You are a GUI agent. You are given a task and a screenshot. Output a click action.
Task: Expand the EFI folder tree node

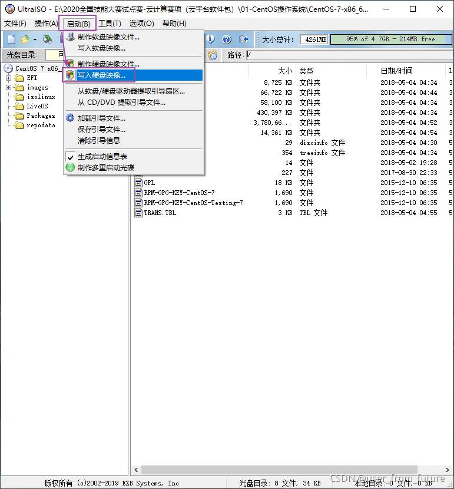pyautogui.click(x=9, y=78)
